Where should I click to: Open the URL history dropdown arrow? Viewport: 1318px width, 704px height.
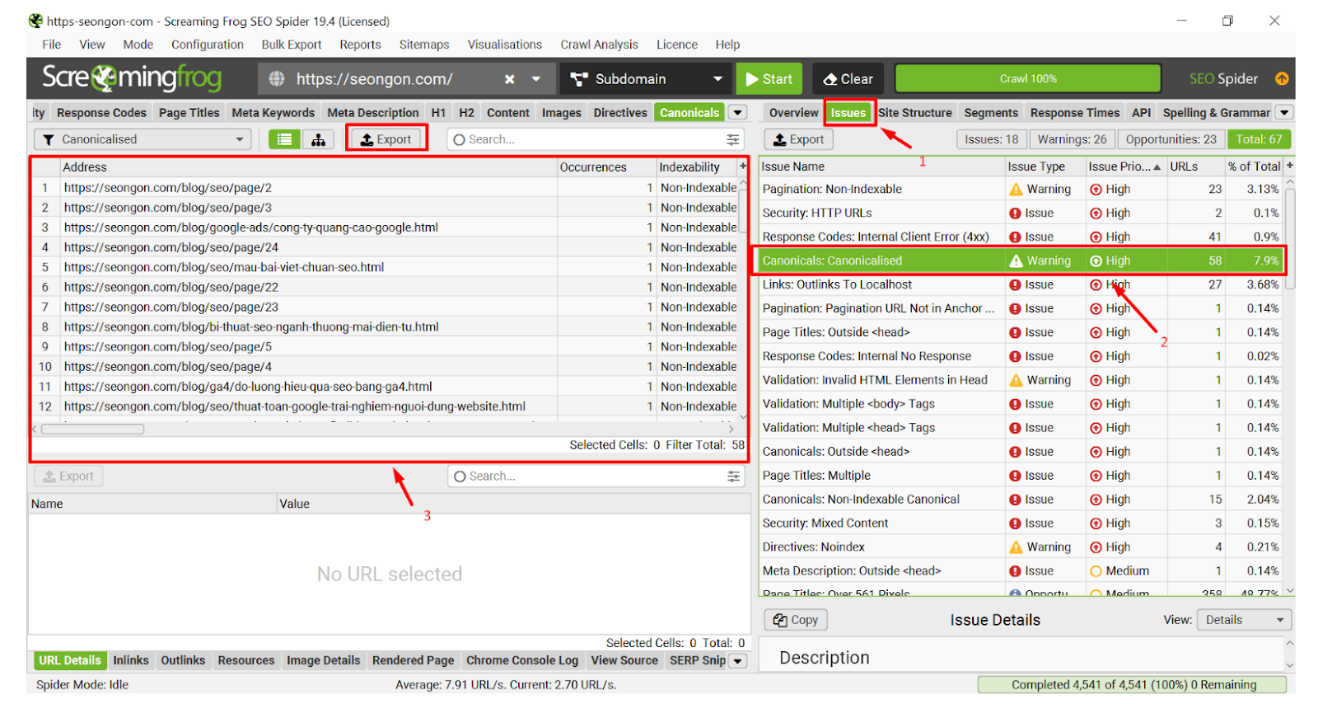point(536,79)
